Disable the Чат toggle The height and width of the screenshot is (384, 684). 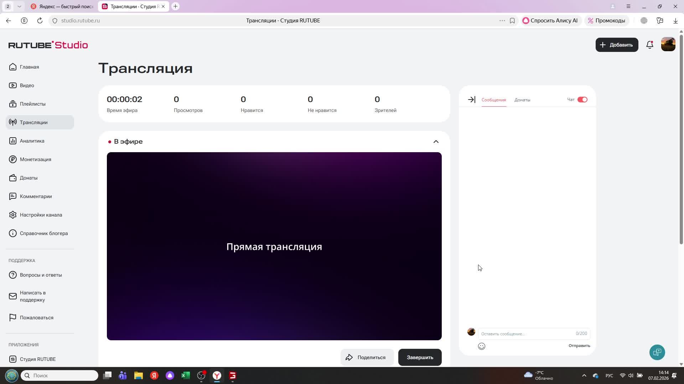582,100
